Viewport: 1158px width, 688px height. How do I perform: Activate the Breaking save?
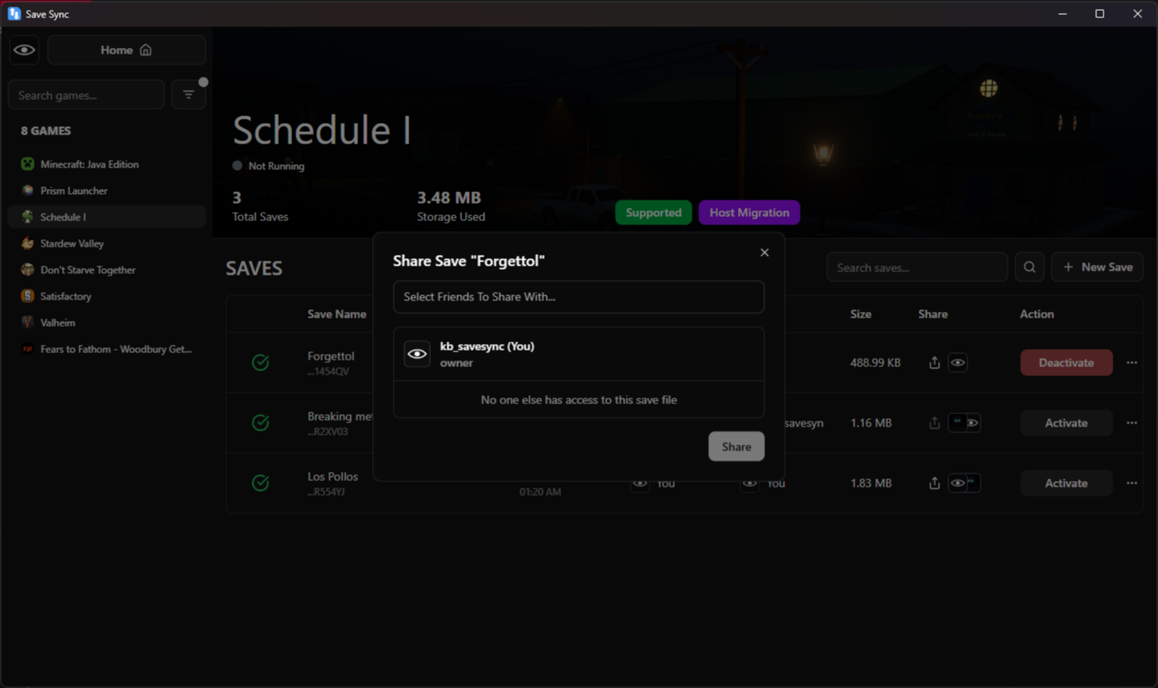1066,423
